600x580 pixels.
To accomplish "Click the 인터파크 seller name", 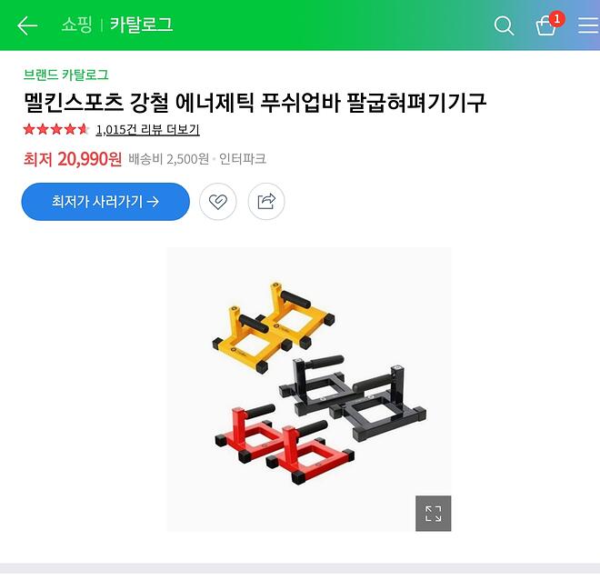I will [x=243, y=158].
